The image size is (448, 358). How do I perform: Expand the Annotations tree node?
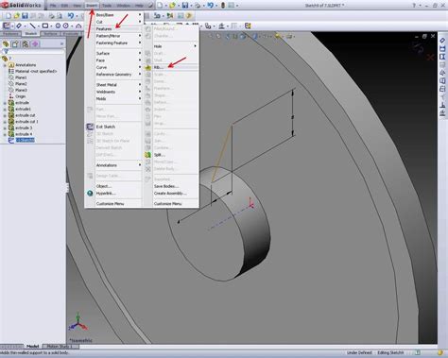click(5, 65)
